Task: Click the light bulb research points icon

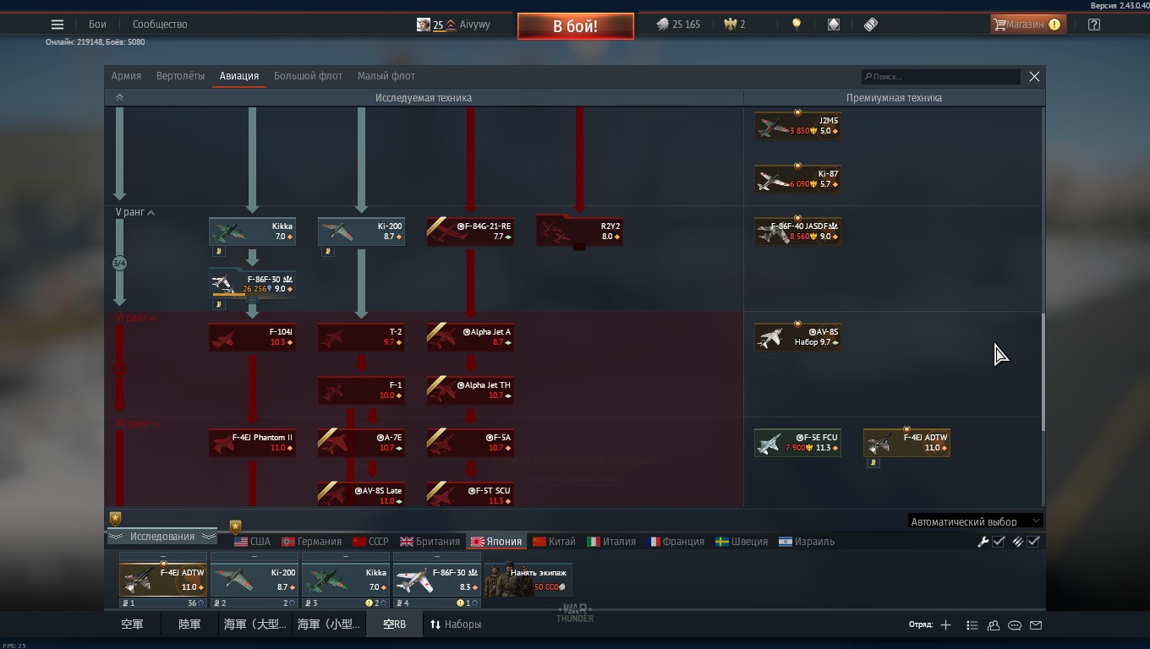Action: click(796, 25)
